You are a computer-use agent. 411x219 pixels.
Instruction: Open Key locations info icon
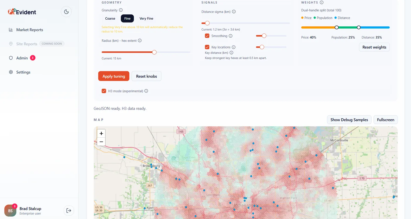234,47
